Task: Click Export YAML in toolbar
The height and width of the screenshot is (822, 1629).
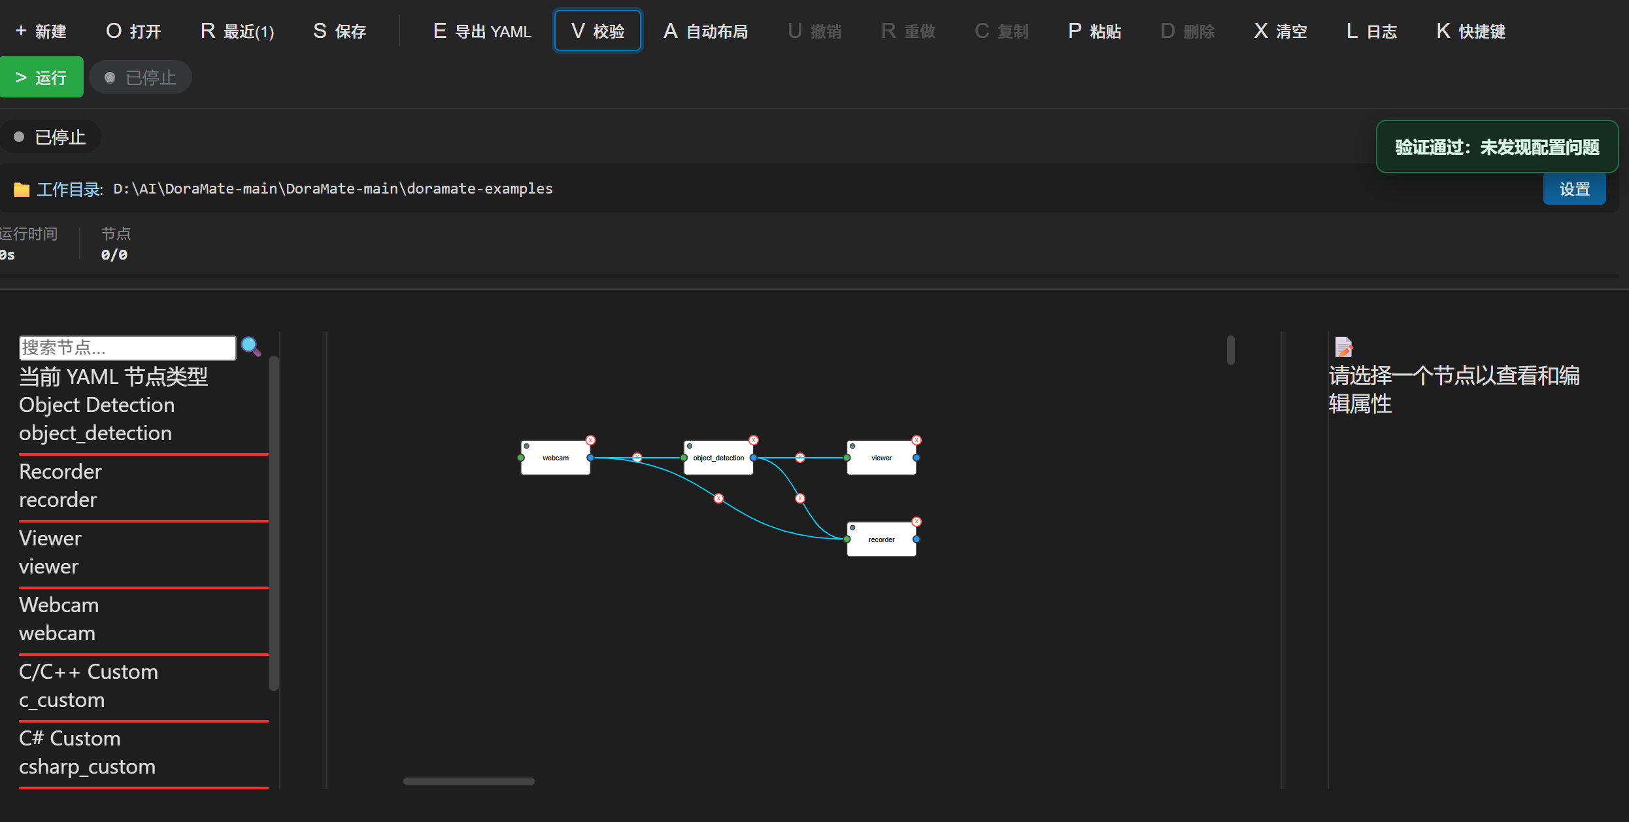Action: pos(482,31)
